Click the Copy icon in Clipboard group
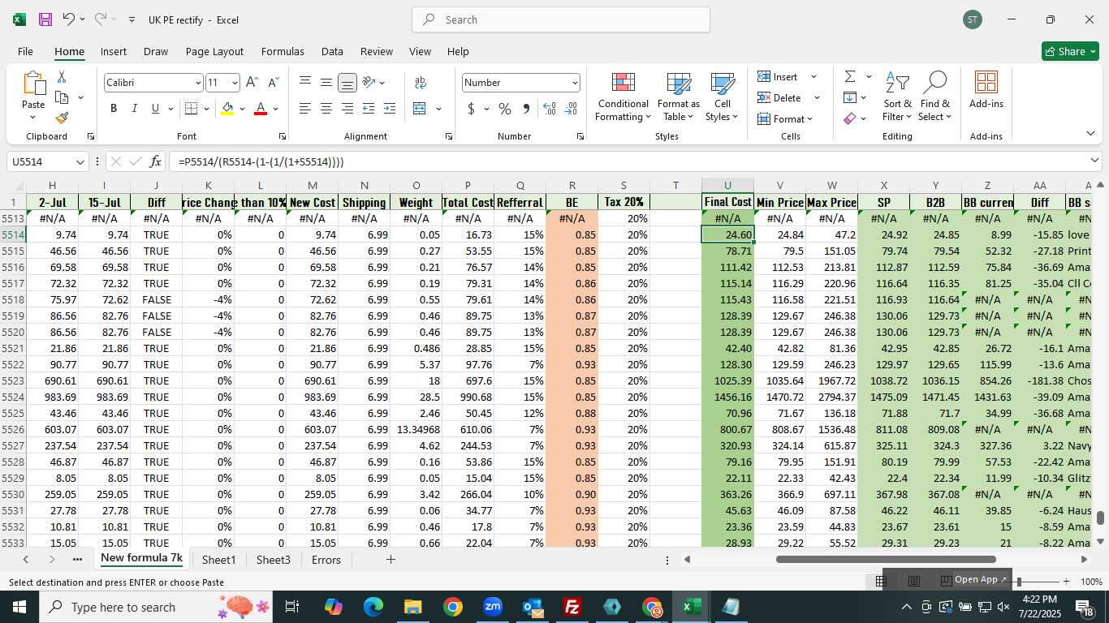 pos(62,97)
